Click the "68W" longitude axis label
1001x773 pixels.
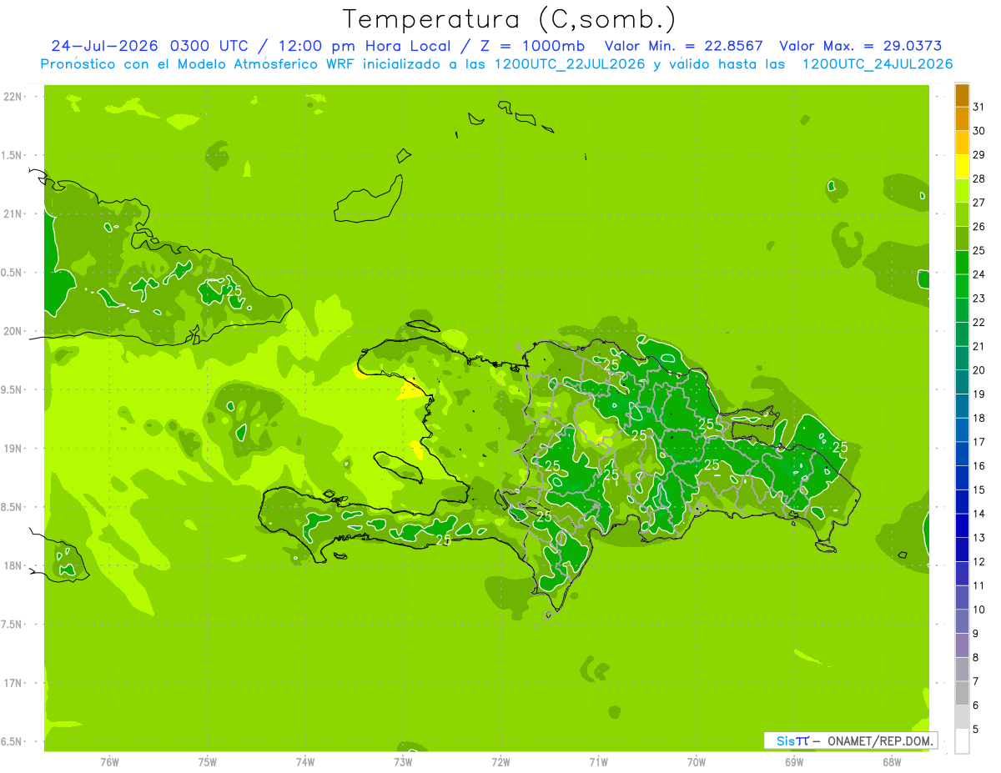point(892,761)
